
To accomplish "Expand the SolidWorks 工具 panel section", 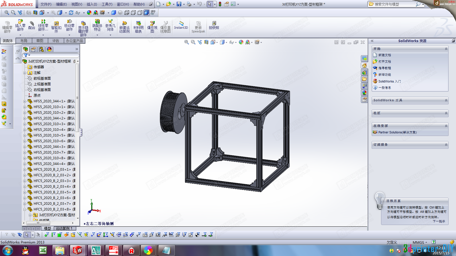I will [x=446, y=100].
